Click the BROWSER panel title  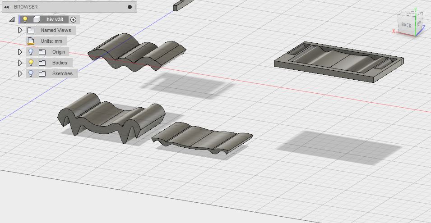26,7
